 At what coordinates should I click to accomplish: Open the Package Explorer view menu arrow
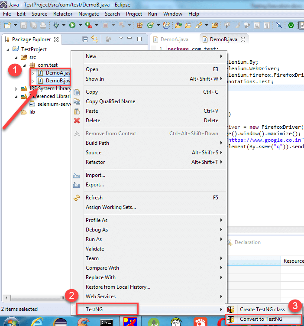click(x=121, y=39)
